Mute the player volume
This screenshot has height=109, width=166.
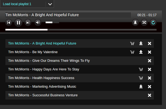(38, 23)
